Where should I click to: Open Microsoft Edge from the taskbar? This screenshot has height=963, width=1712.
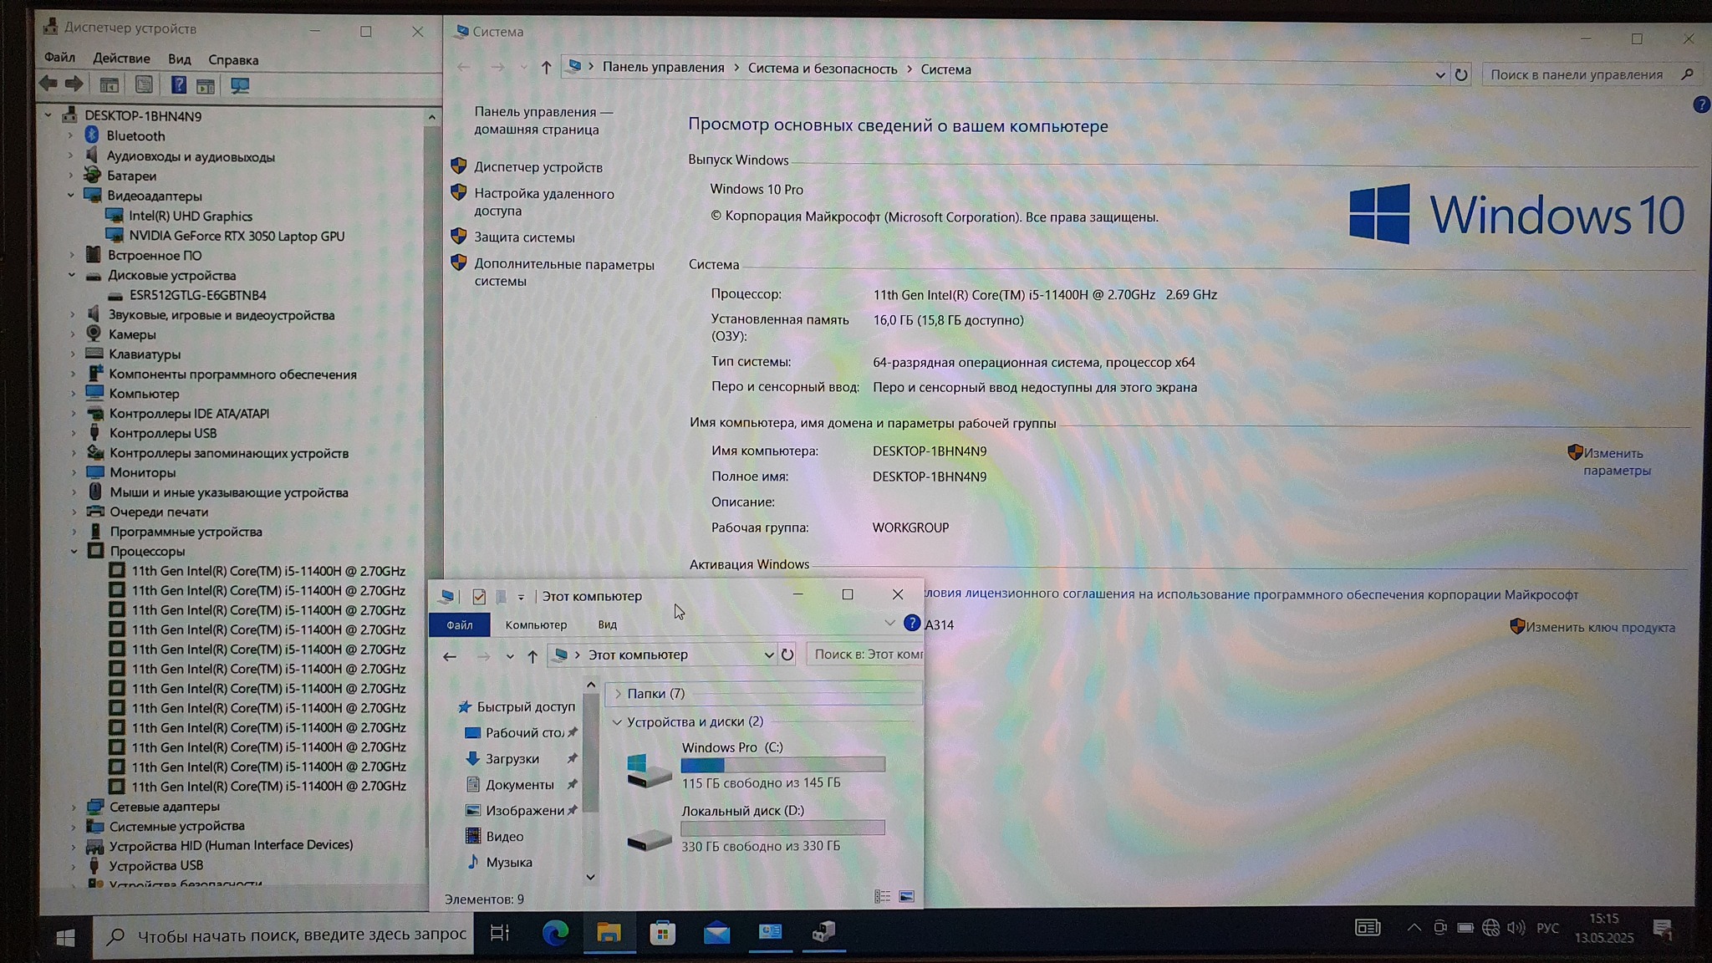pyautogui.click(x=555, y=932)
